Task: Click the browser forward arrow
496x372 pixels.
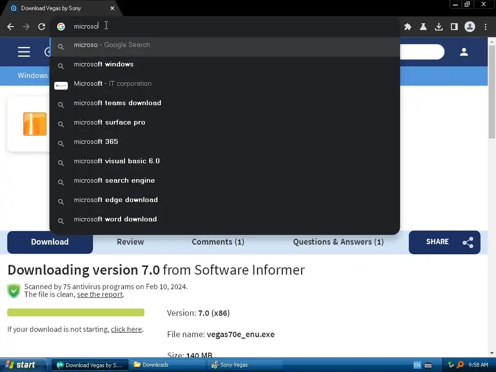Action: pyautogui.click(x=26, y=27)
